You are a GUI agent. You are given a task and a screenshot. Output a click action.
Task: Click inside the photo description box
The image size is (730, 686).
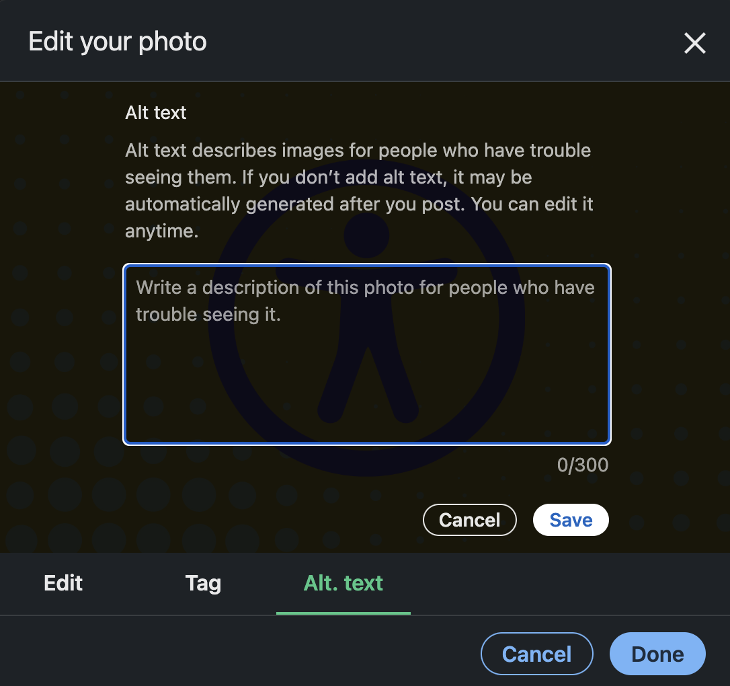[x=367, y=354]
